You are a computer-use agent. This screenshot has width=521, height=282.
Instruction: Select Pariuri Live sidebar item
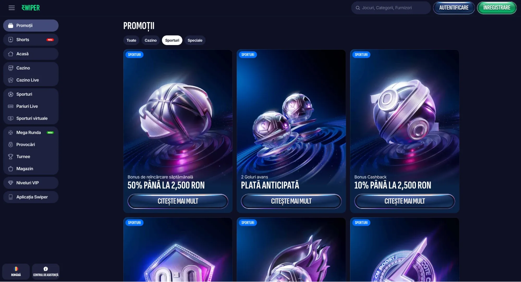click(x=31, y=106)
